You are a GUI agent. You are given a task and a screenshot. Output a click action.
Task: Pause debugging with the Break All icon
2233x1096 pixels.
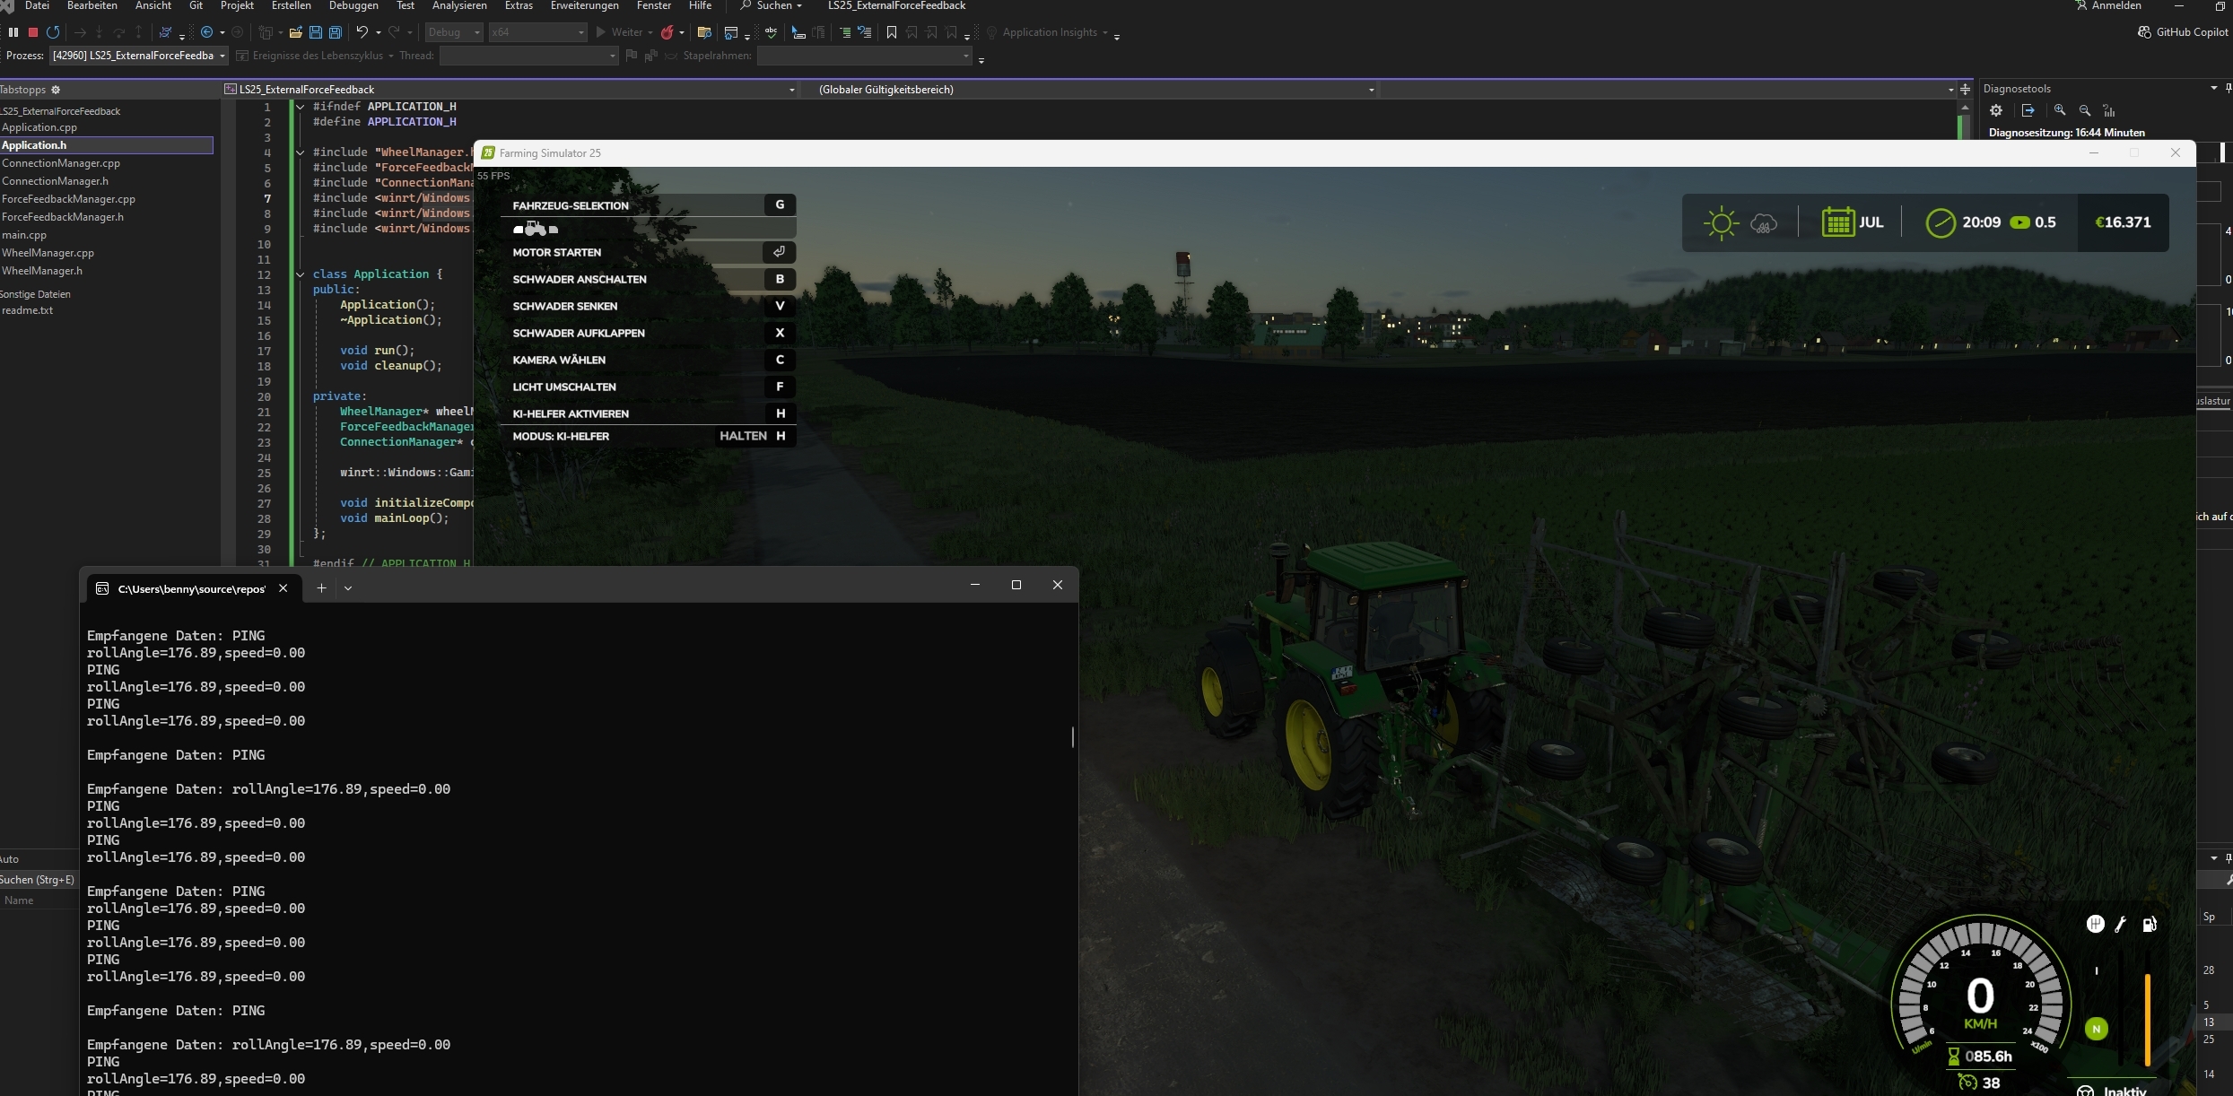tap(13, 32)
